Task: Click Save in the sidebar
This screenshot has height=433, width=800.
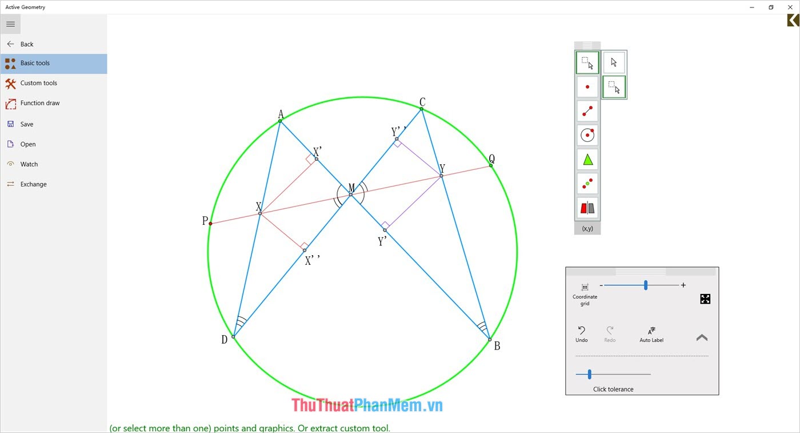Action: click(x=27, y=124)
